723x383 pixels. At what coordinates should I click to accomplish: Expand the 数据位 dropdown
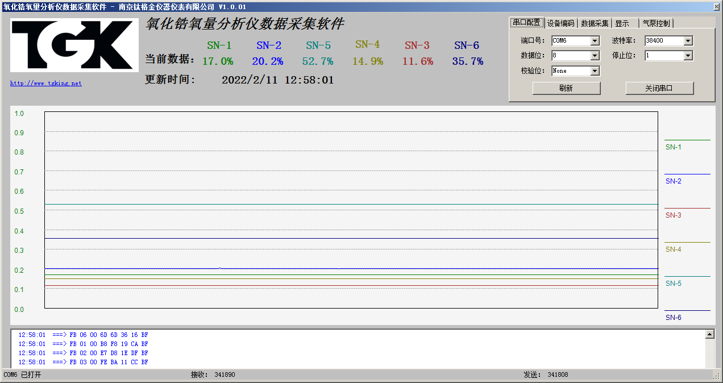[595, 56]
